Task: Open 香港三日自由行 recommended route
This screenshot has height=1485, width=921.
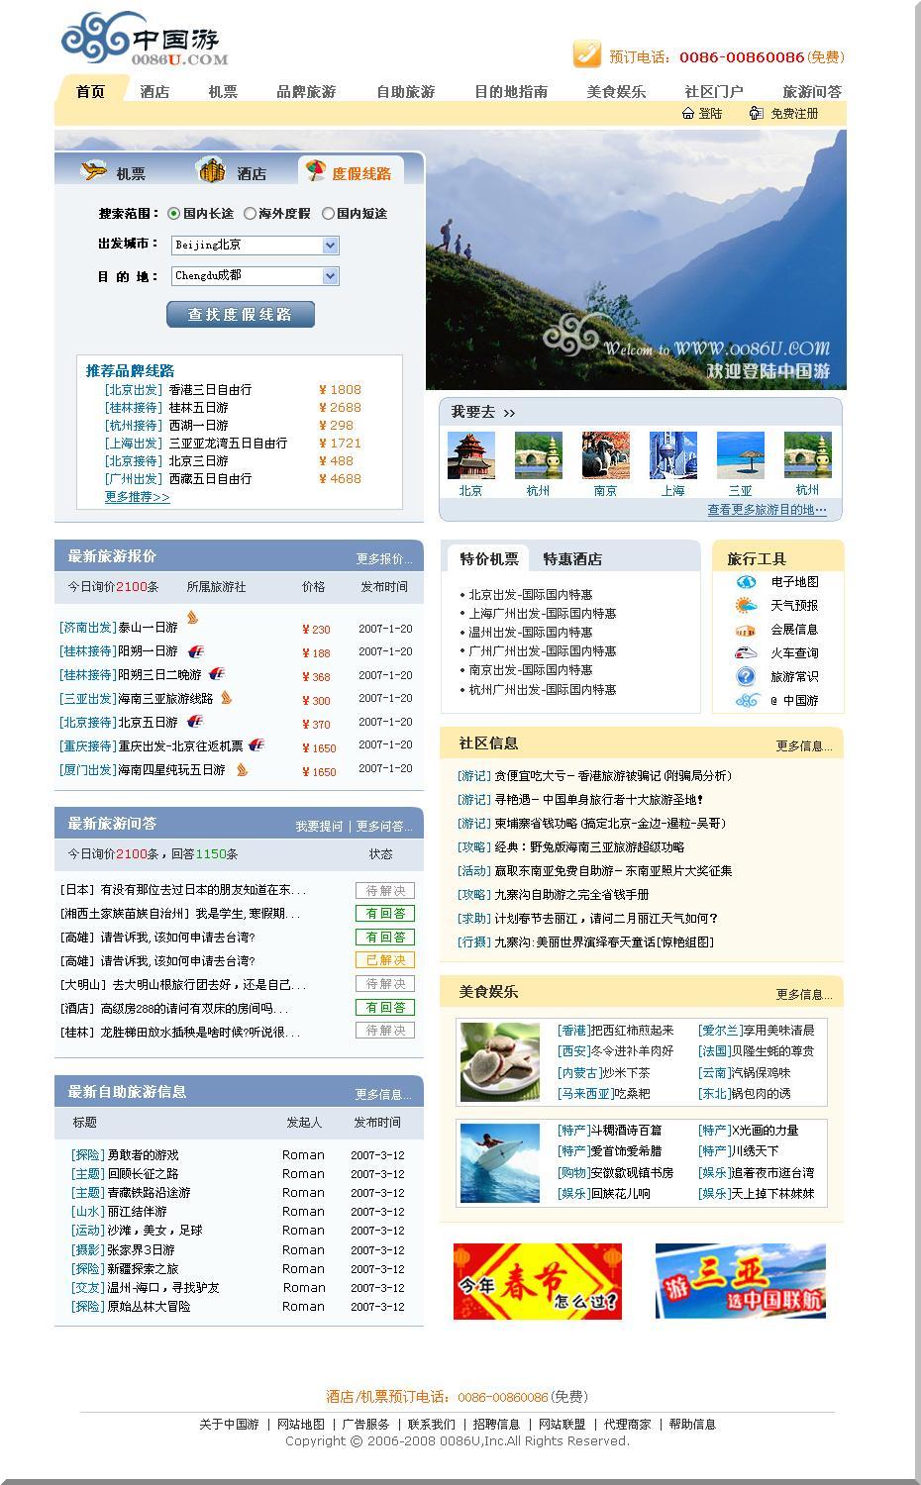Action: point(210,390)
